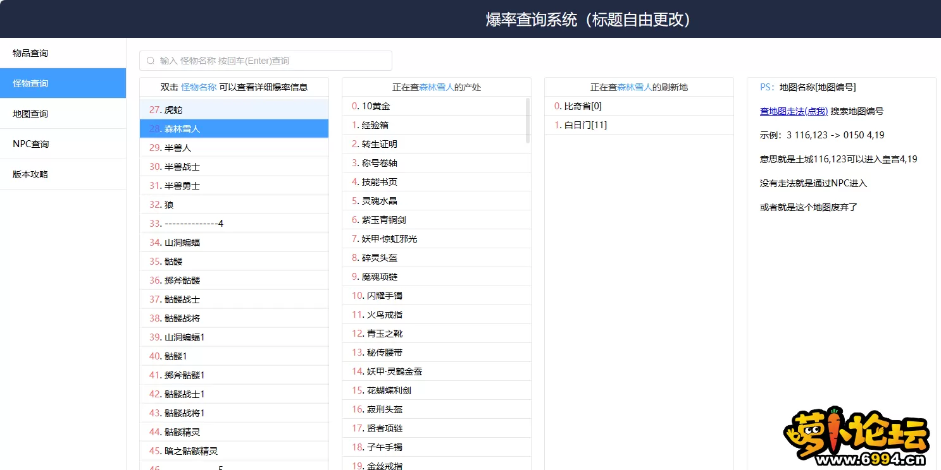
Task: Select monster row 42. 骷髅战士1
Action: point(234,394)
